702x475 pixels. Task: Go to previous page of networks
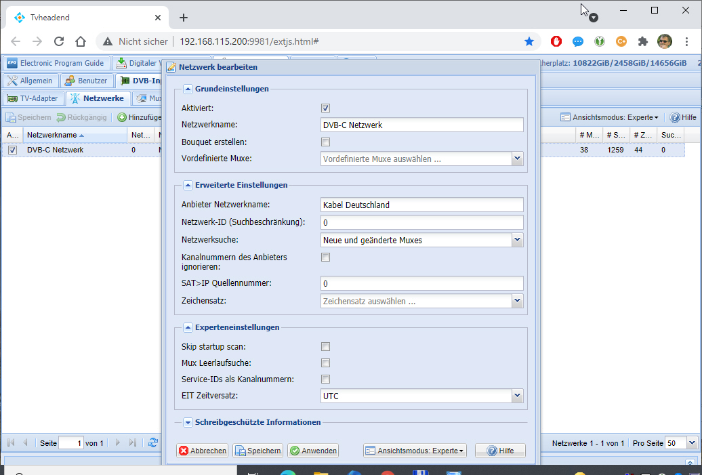(x=26, y=442)
